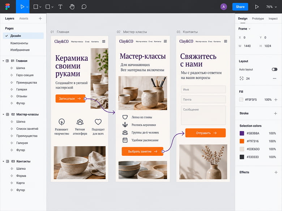The image size is (282, 211).
Task: Open layout more options ellipsis
Action: click(274, 78)
